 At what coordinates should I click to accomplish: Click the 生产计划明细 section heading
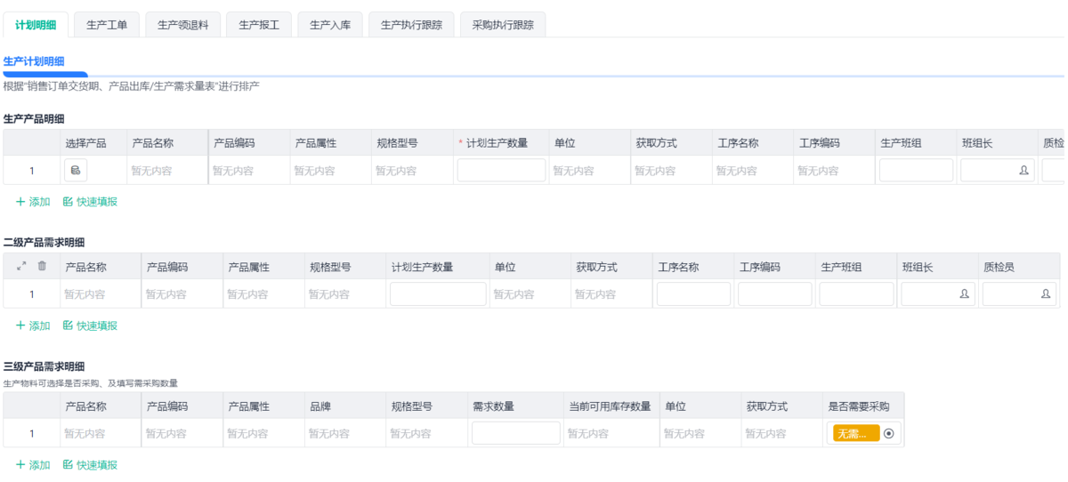click(34, 61)
